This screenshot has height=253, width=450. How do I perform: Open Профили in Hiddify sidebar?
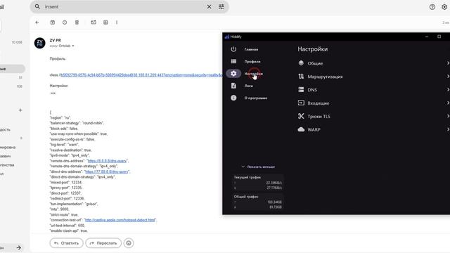pos(252,61)
